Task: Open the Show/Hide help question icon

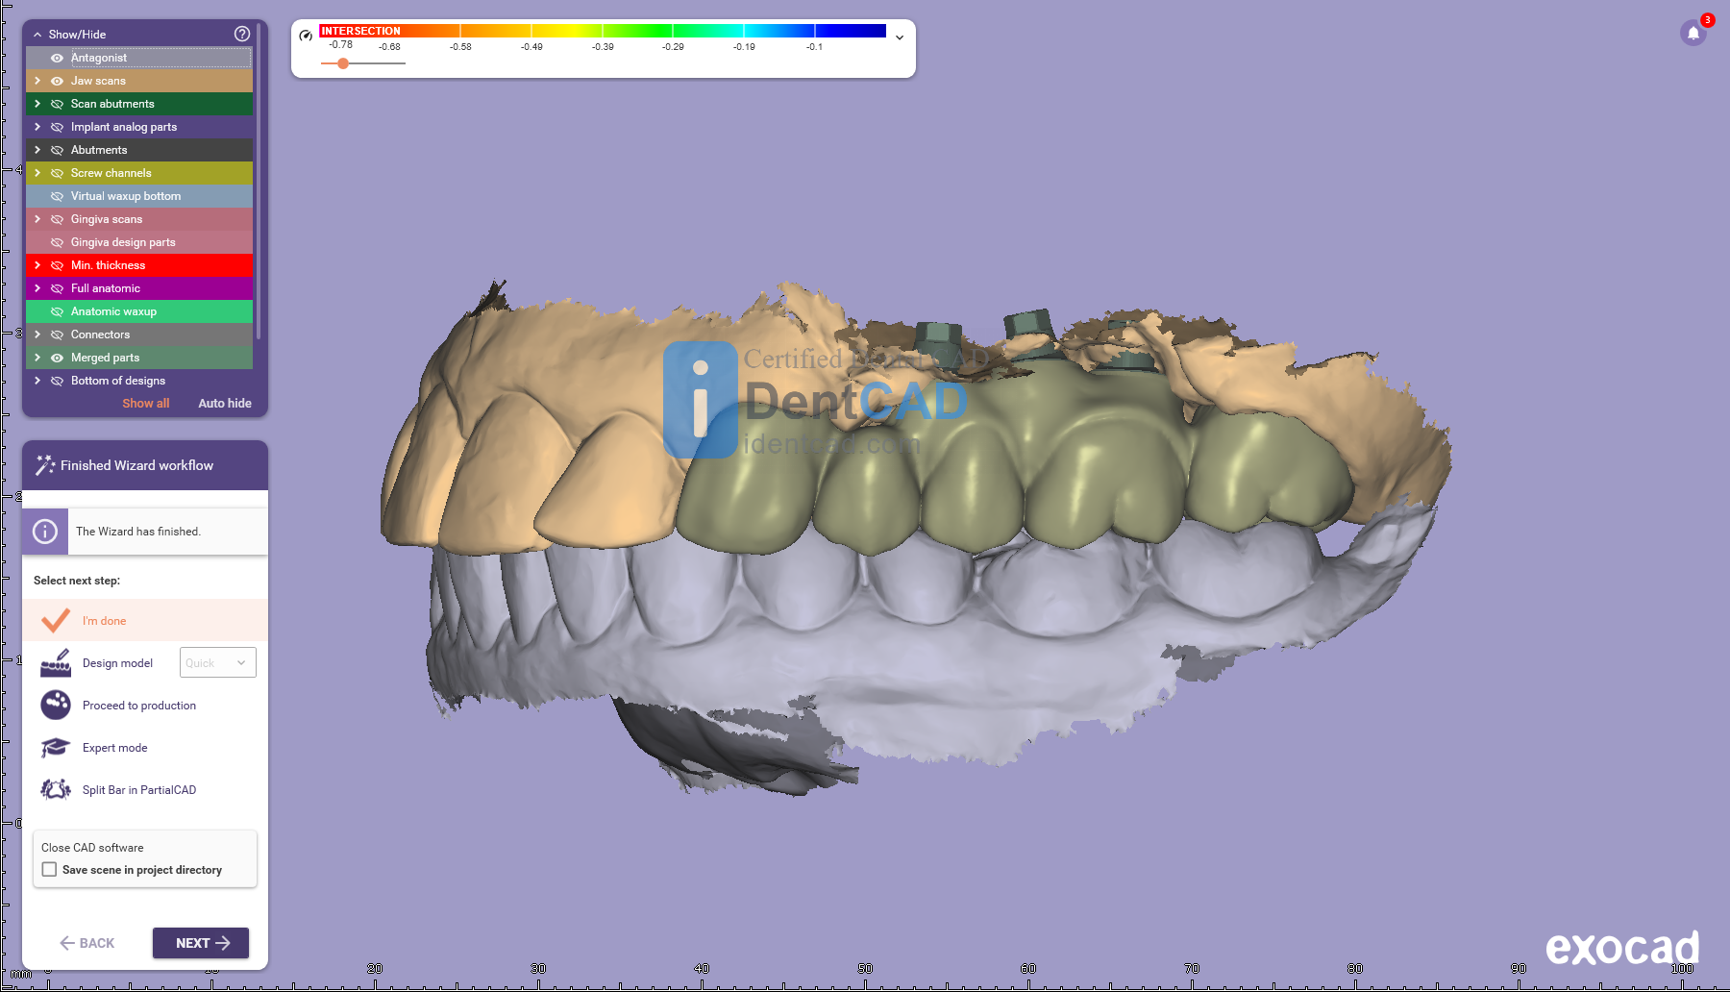Action: [242, 34]
